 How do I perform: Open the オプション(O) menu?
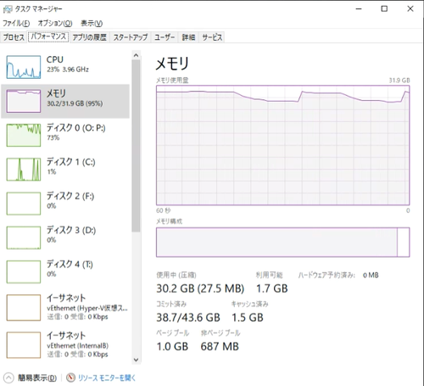pyautogui.click(x=55, y=23)
